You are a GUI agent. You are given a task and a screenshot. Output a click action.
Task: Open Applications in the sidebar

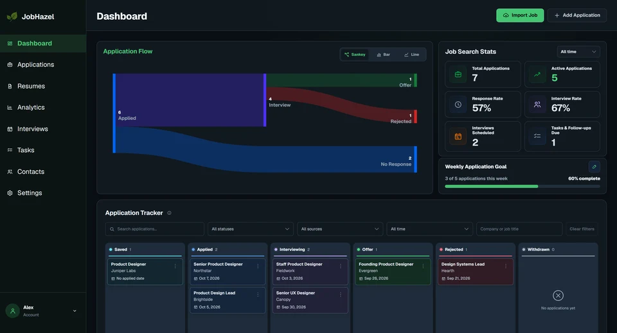[x=43, y=65]
